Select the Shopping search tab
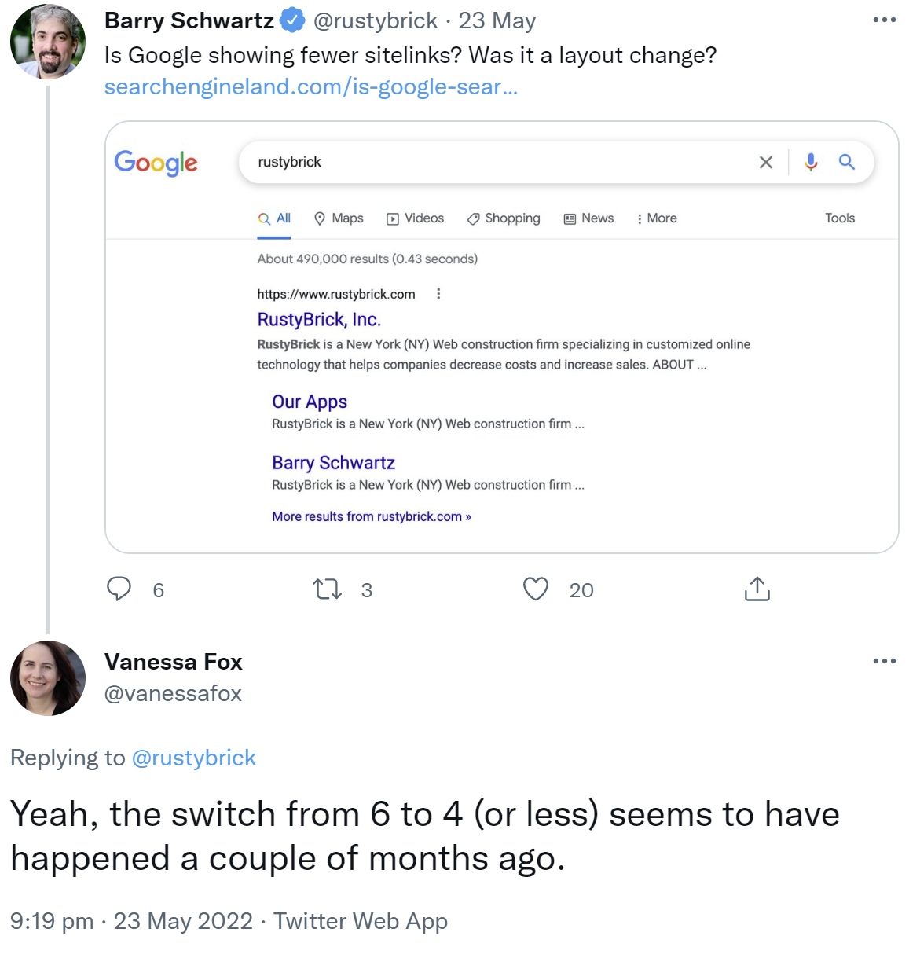Screen dimensions: 913x958 (503, 218)
